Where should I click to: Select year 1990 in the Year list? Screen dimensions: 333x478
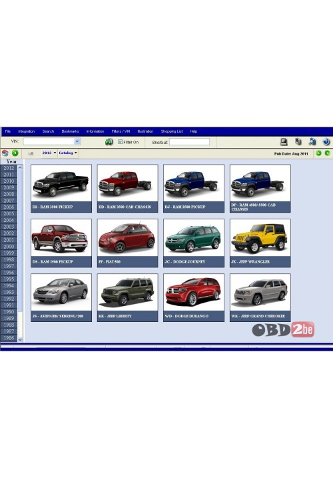tap(9, 312)
